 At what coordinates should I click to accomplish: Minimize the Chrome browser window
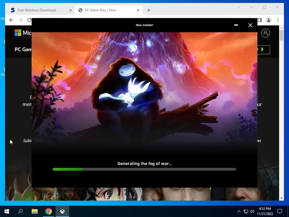tap(251, 7)
